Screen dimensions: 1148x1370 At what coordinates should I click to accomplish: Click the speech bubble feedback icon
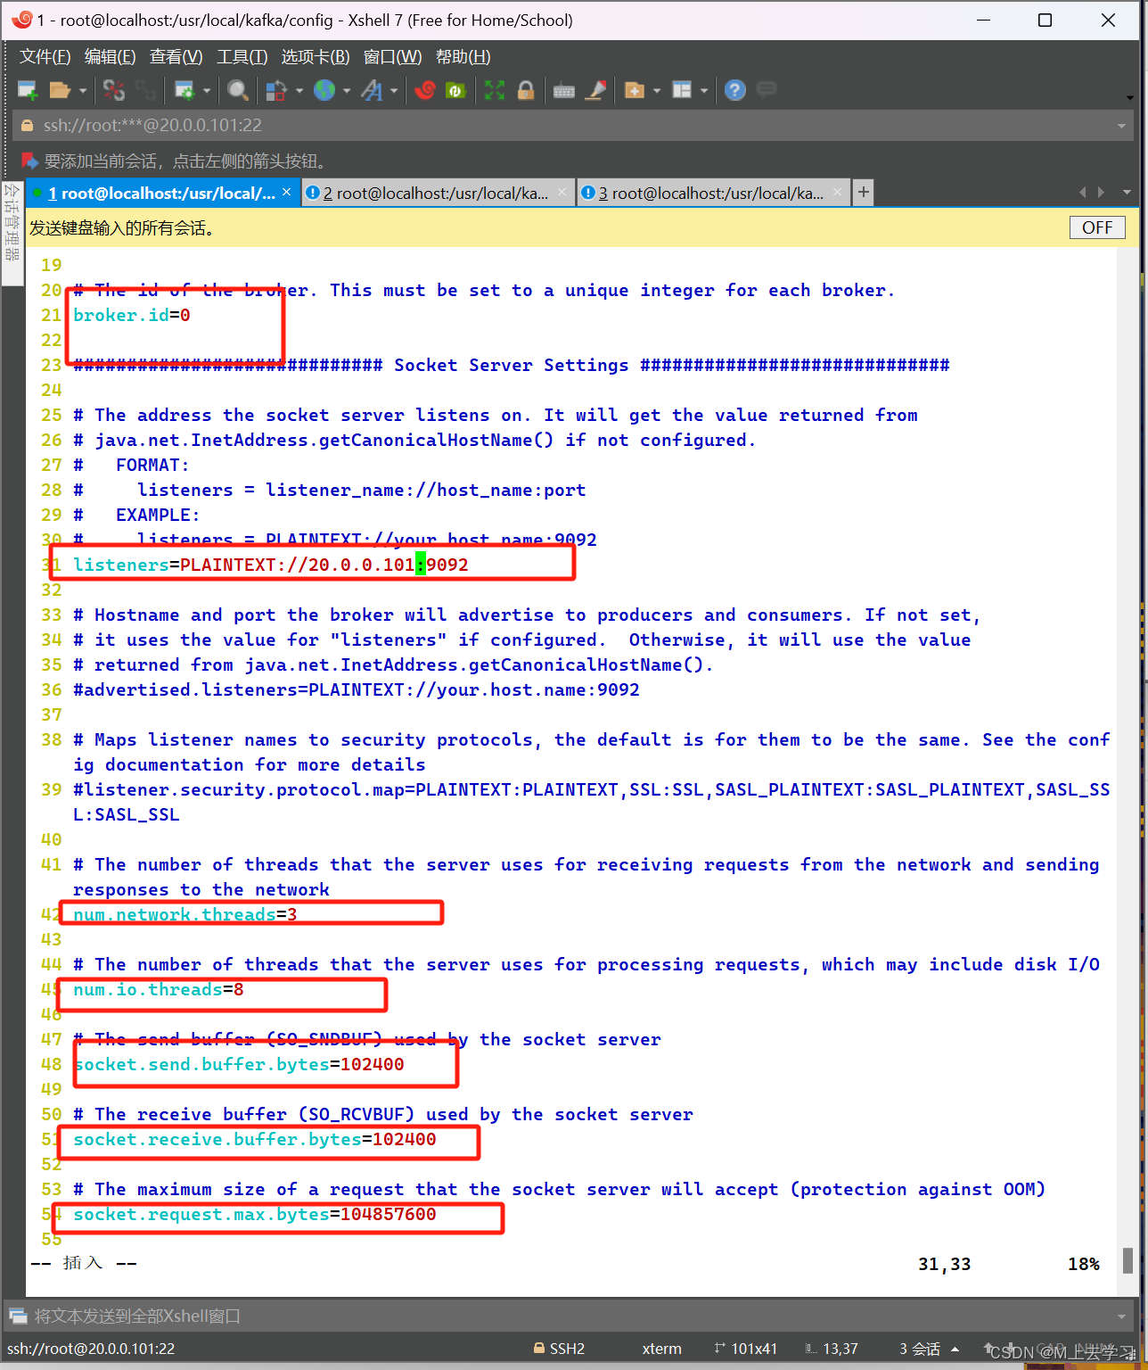[767, 90]
